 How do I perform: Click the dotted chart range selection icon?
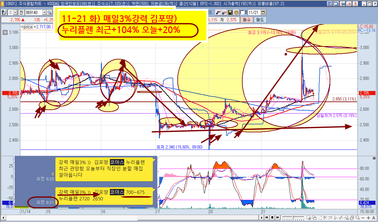(320, 218)
